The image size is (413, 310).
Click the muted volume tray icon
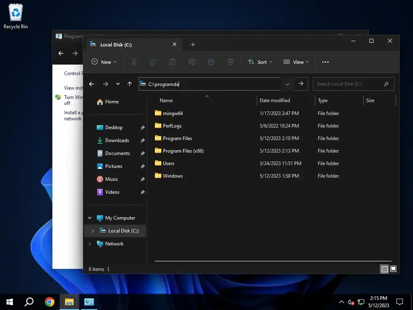(x=351, y=302)
